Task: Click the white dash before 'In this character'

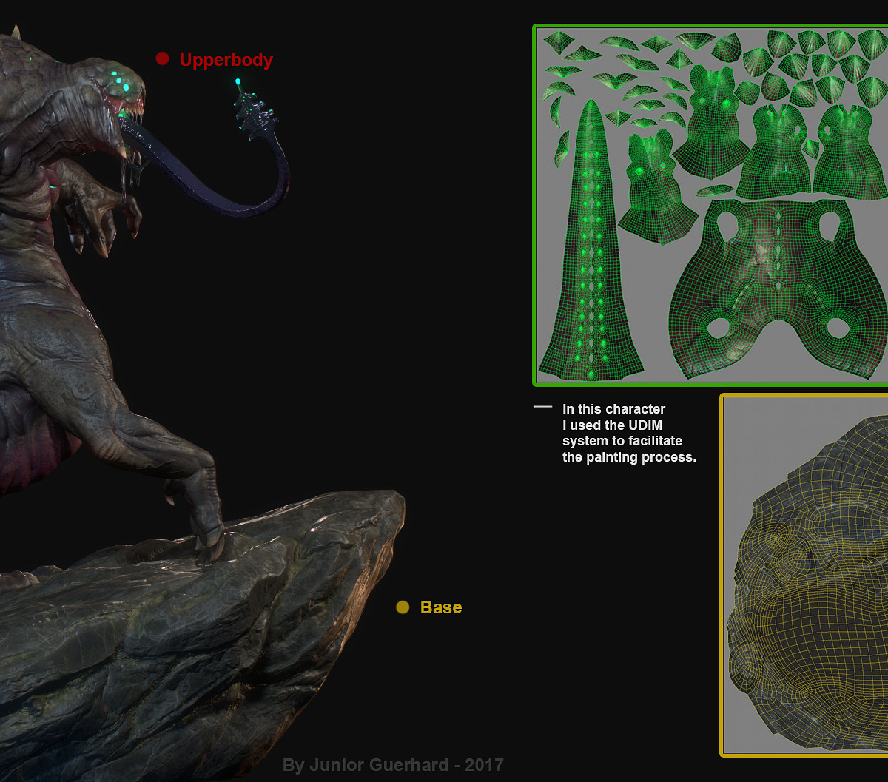Action: (x=543, y=407)
